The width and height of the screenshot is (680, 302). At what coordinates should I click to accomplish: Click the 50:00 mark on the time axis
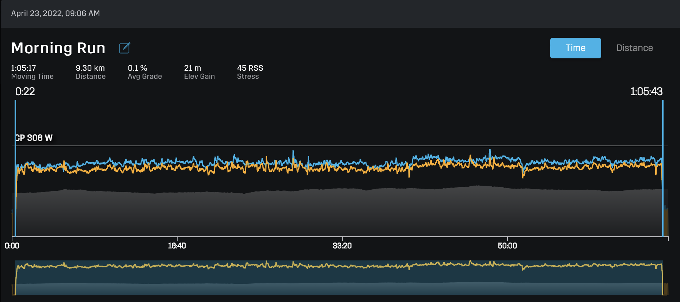click(x=507, y=245)
